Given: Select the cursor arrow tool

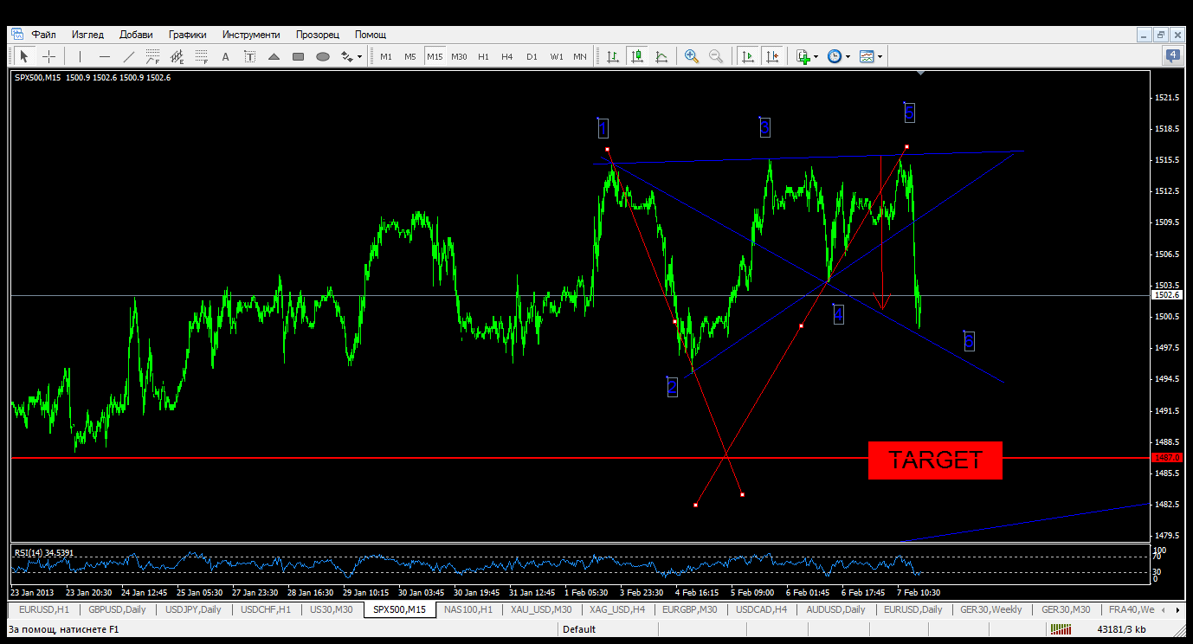Looking at the screenshot, I should 24,56.
